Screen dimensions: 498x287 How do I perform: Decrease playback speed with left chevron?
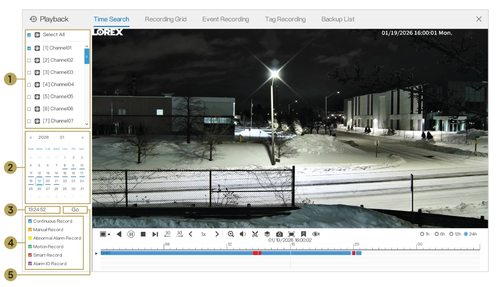(x=191, y=234)
